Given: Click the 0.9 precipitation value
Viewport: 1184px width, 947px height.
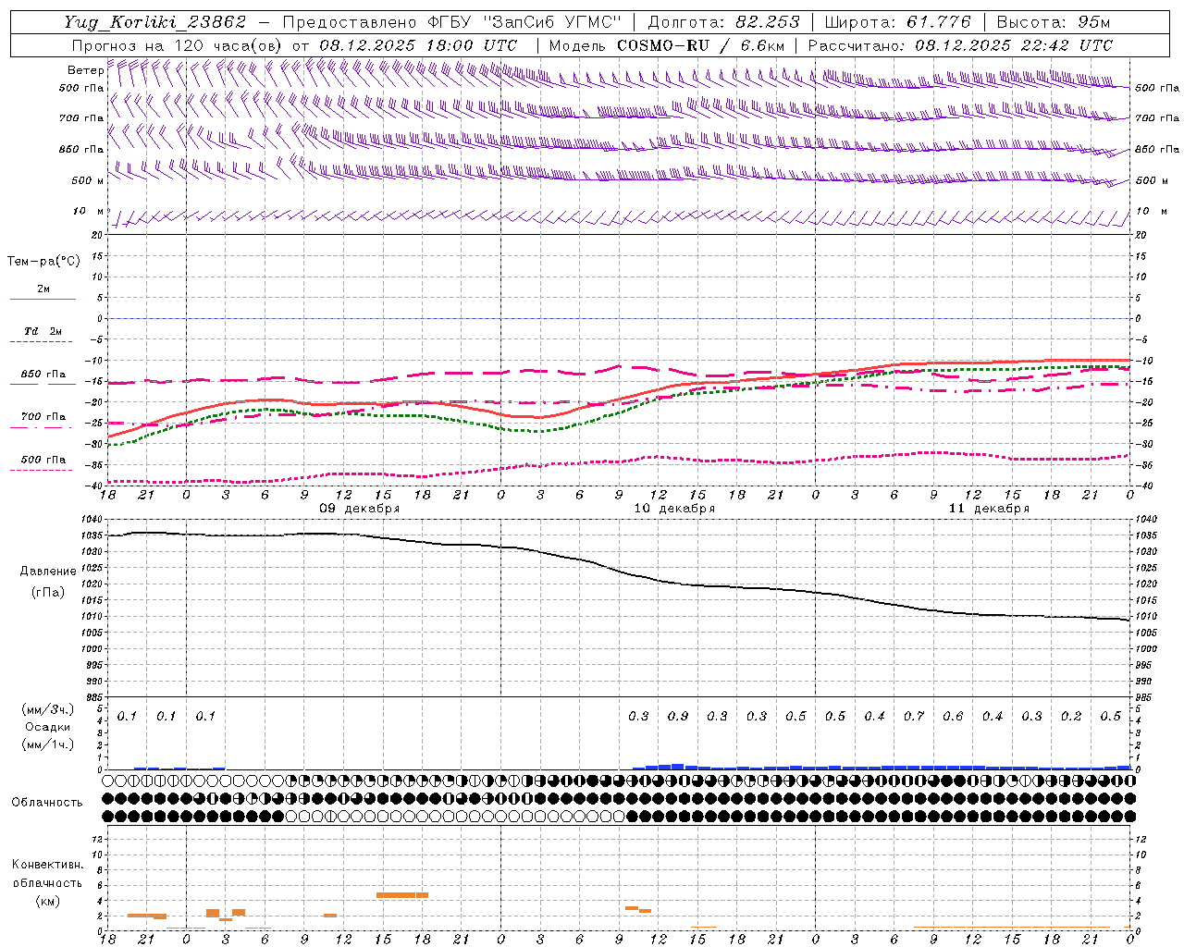Looking at the screenshot, I should (x=678, y=716).
